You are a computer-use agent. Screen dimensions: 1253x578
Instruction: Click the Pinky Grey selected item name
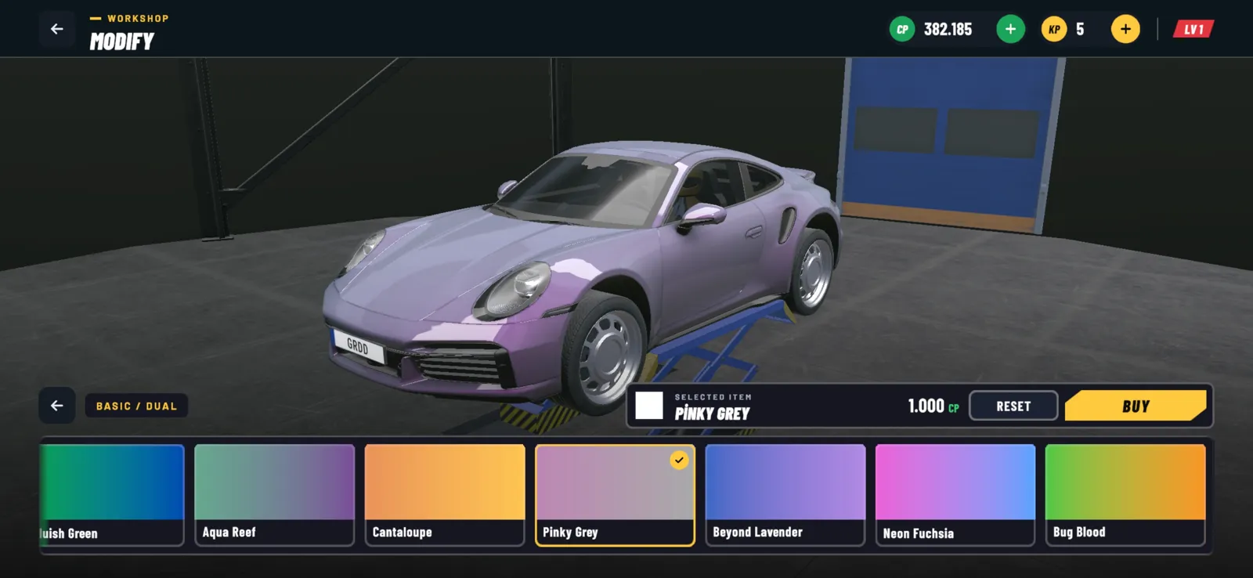click(x=712, y=413)
